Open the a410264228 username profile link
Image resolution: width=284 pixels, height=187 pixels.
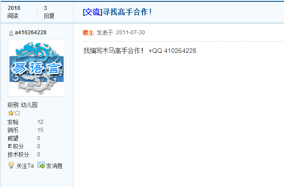[31, 33]
